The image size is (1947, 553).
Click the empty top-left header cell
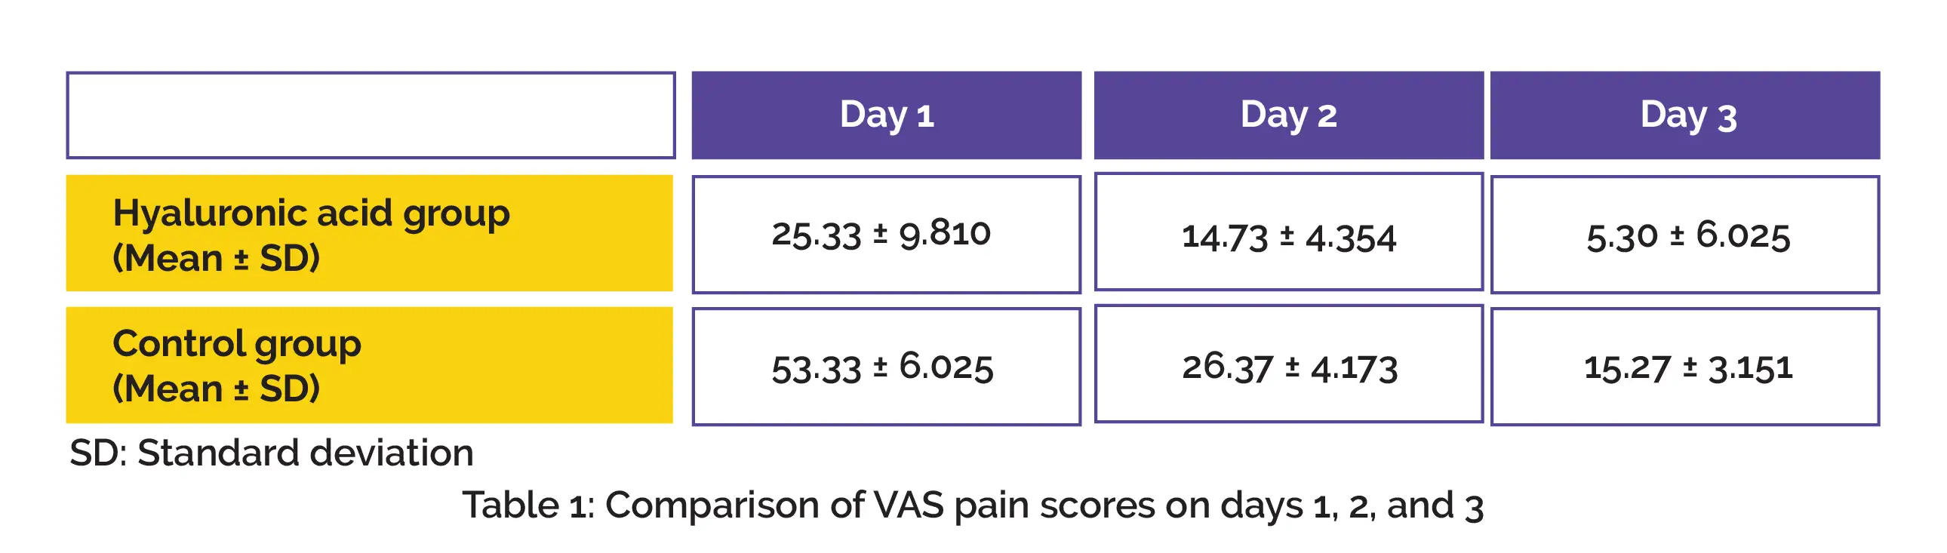[371, 115]
